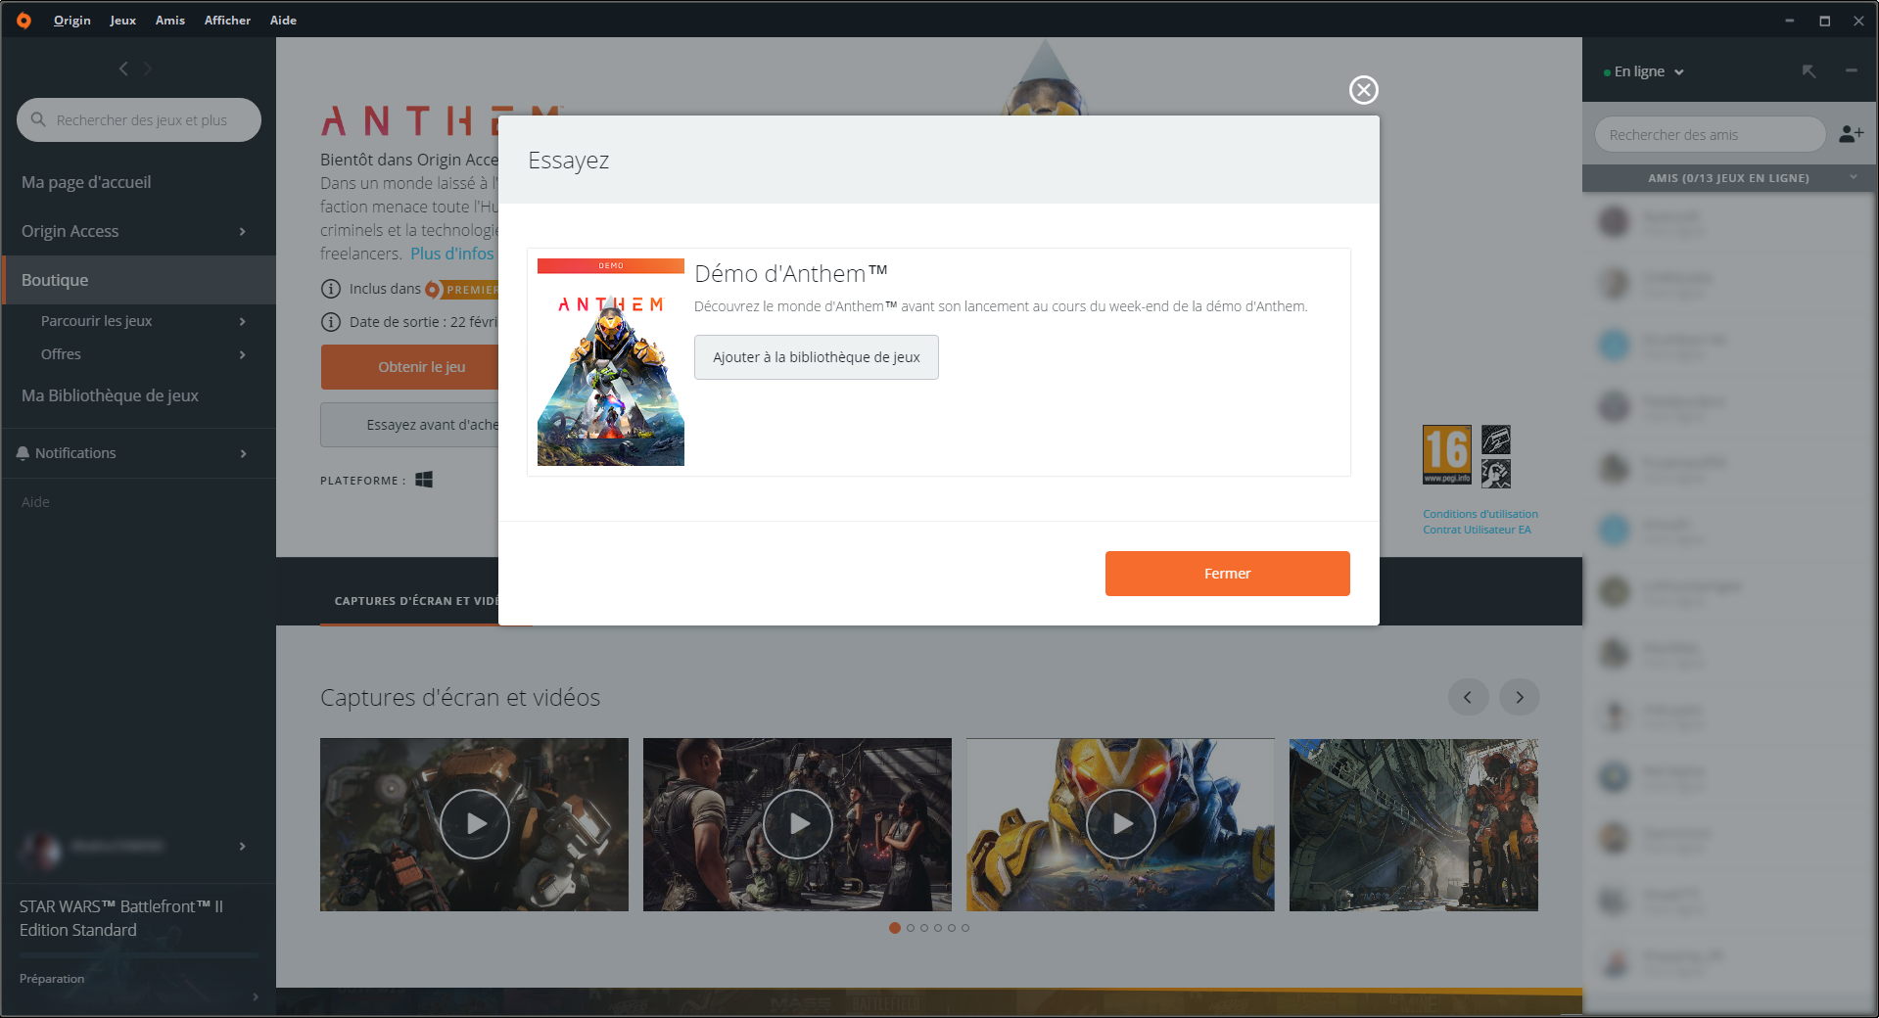Click the search magnifier icon
The image size is (1879, 1018).
pos(38,119)
